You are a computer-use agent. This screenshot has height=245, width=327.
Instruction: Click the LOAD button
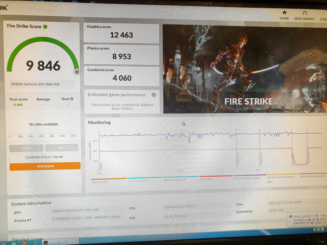click(x=26, y=148)
